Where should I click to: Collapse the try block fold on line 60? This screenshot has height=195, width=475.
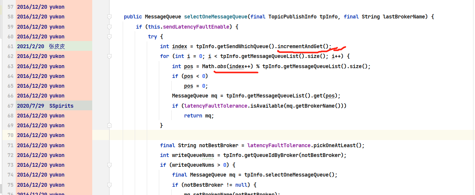(x=109, y=37)
